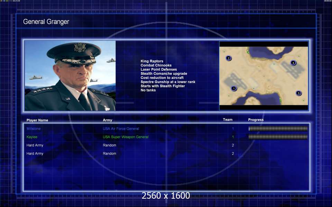
Task: Click 'Stealth Comanche upgrade' text
Action: click(x=164, y=73)
